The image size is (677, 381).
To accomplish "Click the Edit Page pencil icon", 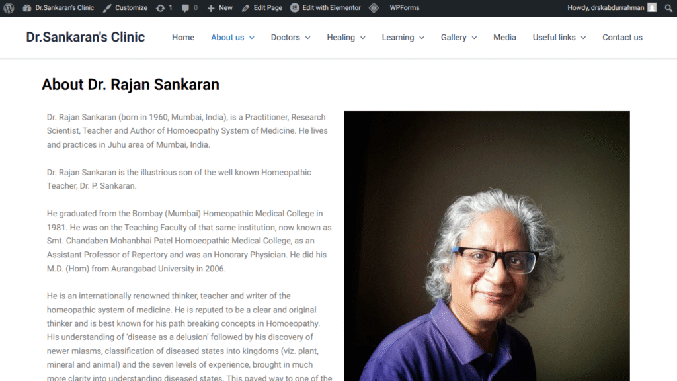I will (246, 8).
